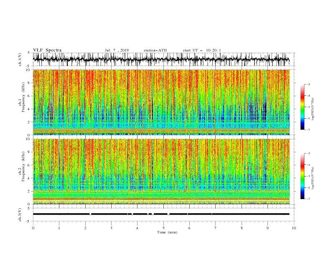The height and width of the screenshot is (256, 331).
Task: Click the "0" tick on the time axis
Action: (x=33, y=228)
